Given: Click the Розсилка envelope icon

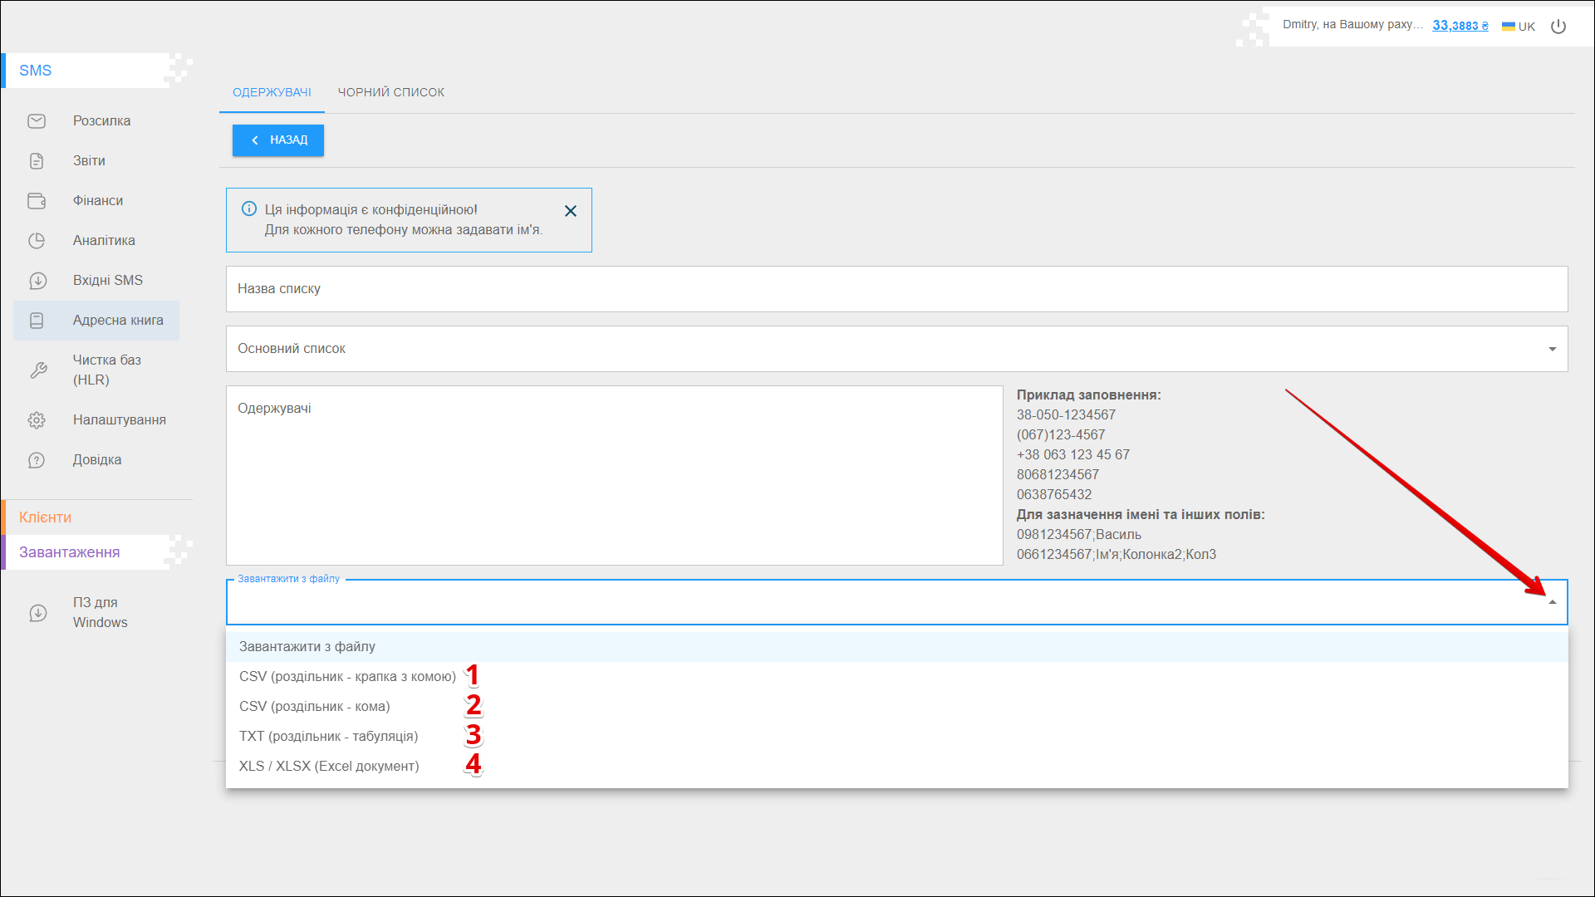Looking at the screenshot, I should pos(37,121).
